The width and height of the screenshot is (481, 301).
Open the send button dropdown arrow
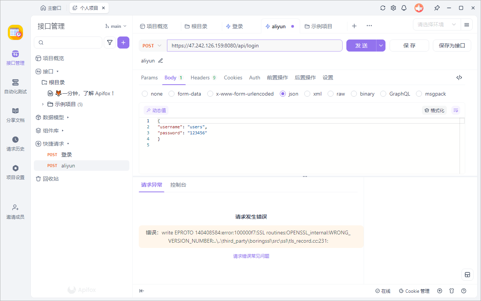pos(381,46)
